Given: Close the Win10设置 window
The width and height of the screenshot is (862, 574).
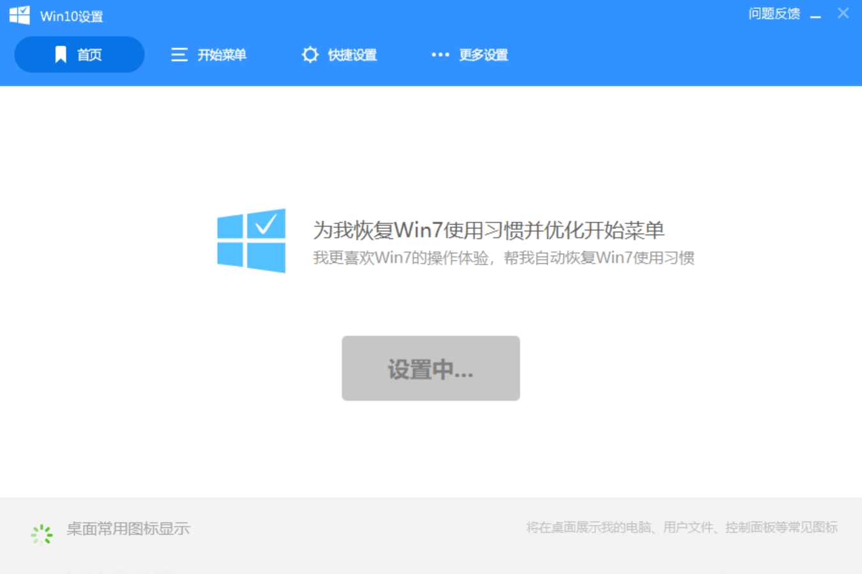Looking at the screenshot, I should [843, 13].
